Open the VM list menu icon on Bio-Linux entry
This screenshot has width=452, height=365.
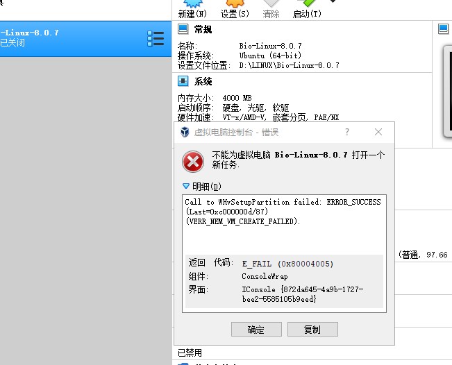(x=156, y=39)
